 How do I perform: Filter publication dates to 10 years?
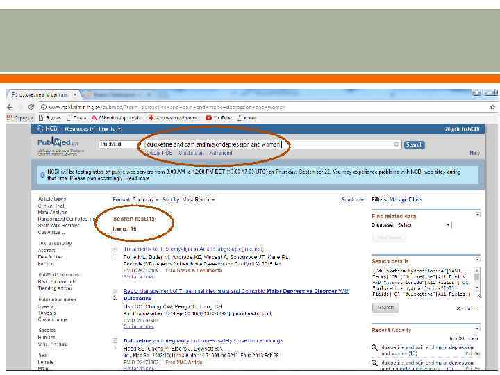click(x=47, y=313)
